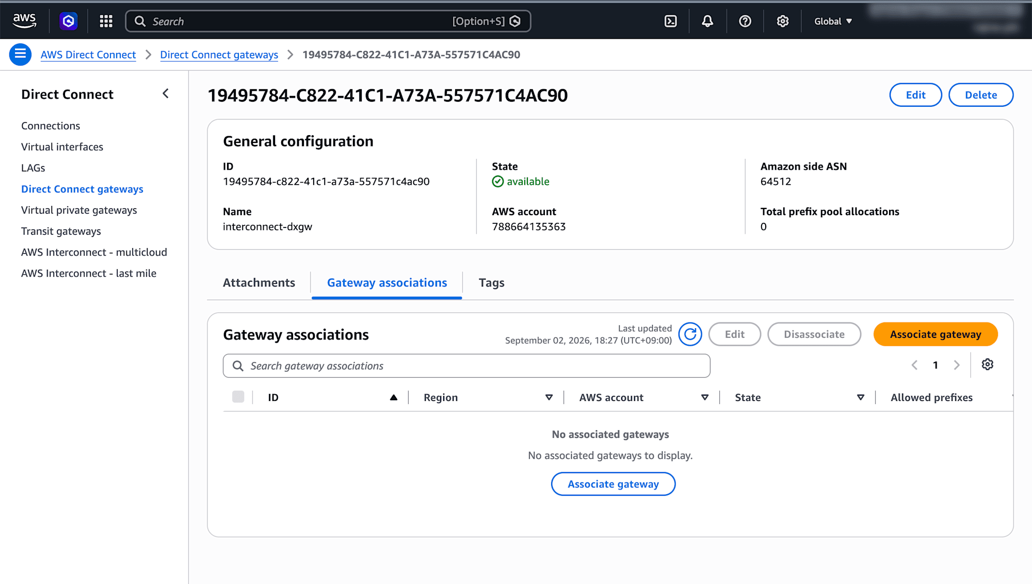The height and width of the screenshot is (584, 1032).
Task: Open the services grid menu
Action: point(106,21)
